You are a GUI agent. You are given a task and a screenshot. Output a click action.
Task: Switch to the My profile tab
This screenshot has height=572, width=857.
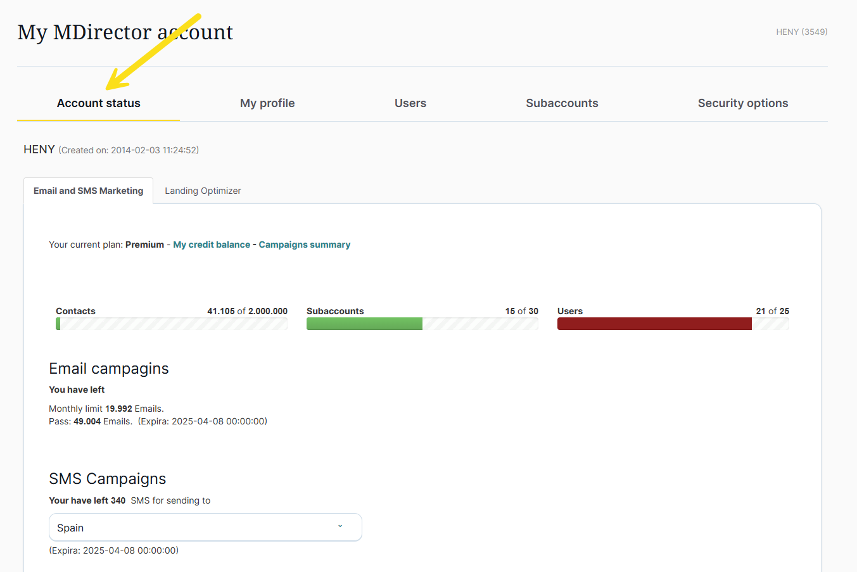[x=267, y=103]
